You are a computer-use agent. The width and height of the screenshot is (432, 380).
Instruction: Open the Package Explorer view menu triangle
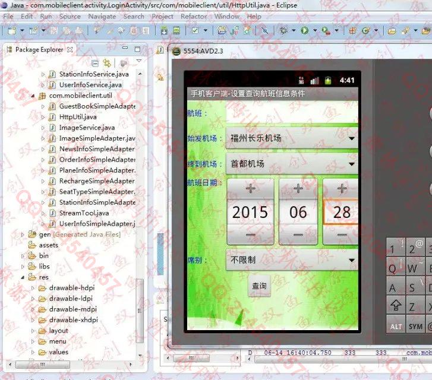coord(139,61)
